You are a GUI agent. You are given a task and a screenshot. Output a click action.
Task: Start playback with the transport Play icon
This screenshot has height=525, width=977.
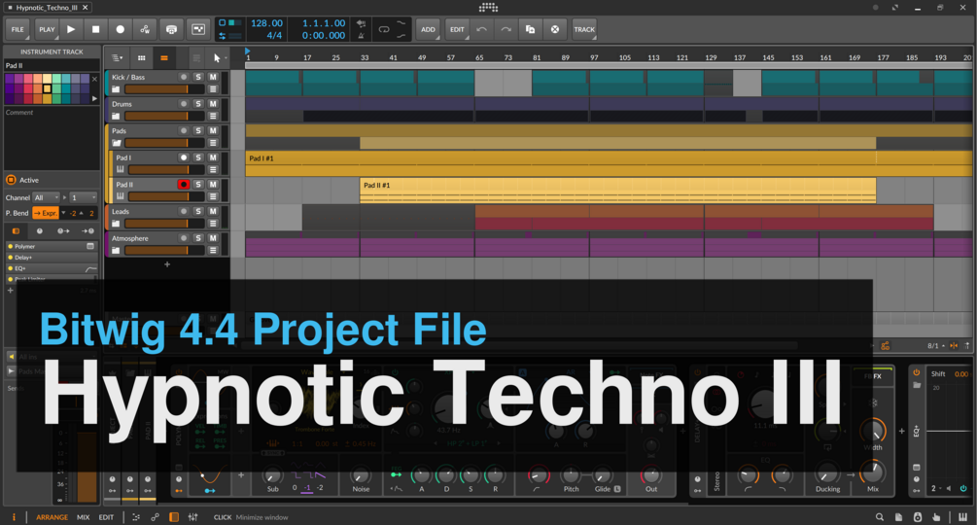click(x=71, y=29)
